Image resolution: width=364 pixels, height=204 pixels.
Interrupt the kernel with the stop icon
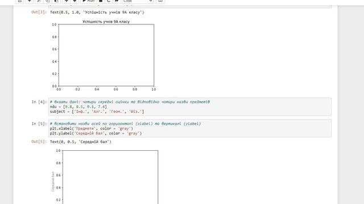(x=101, y=1)
